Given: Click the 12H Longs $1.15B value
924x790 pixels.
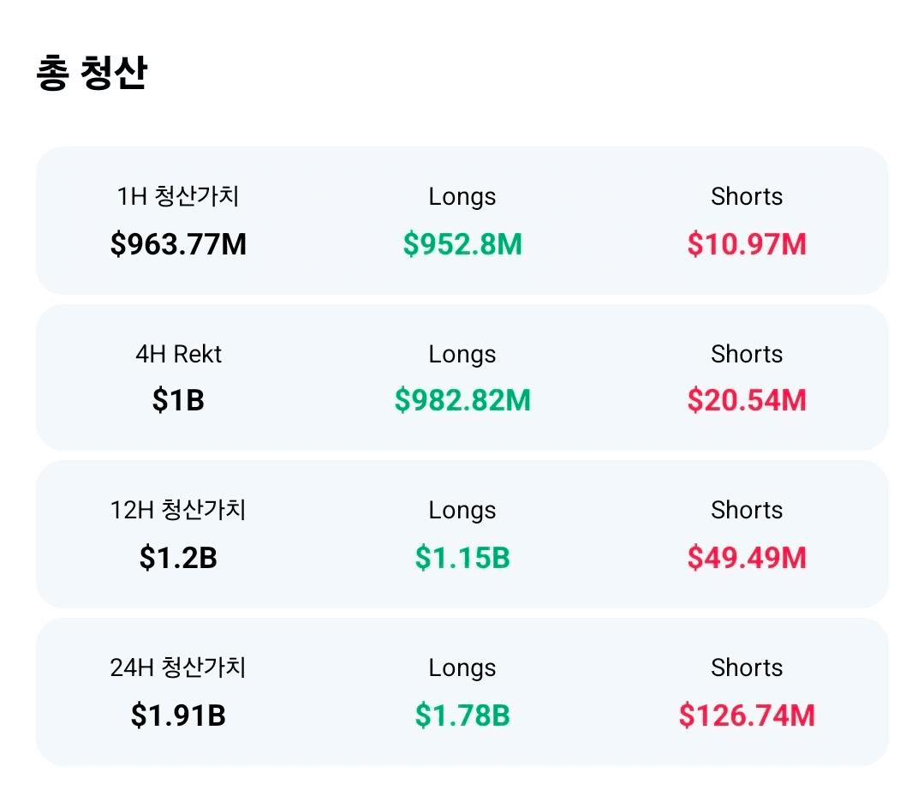Looking at the screenshot, I should point(462,559).
